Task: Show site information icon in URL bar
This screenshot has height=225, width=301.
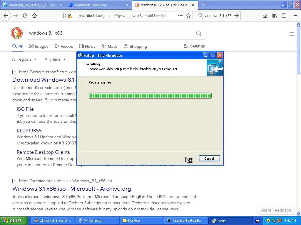Action: pyautogui.click(x=63, y=16)
